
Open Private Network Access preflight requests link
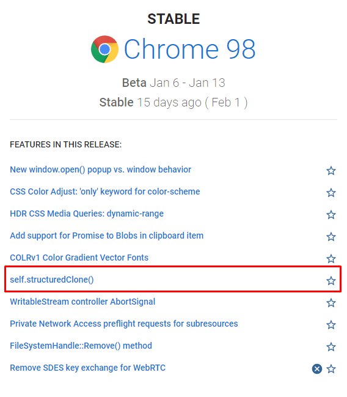[x=123, y=324]
